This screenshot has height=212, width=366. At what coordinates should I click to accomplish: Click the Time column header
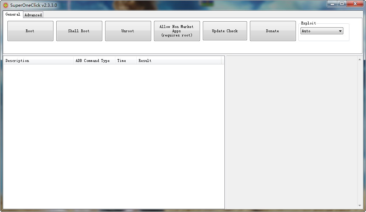126,61
